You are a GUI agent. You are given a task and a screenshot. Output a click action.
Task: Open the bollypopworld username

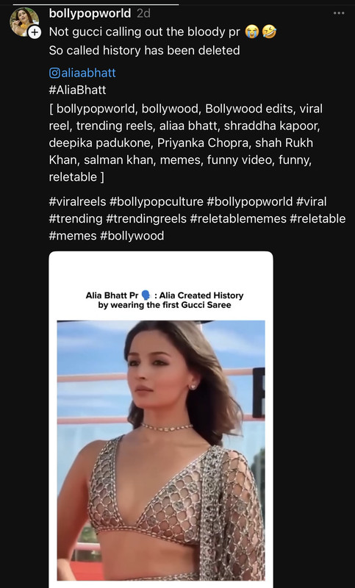tap(90, 13)
